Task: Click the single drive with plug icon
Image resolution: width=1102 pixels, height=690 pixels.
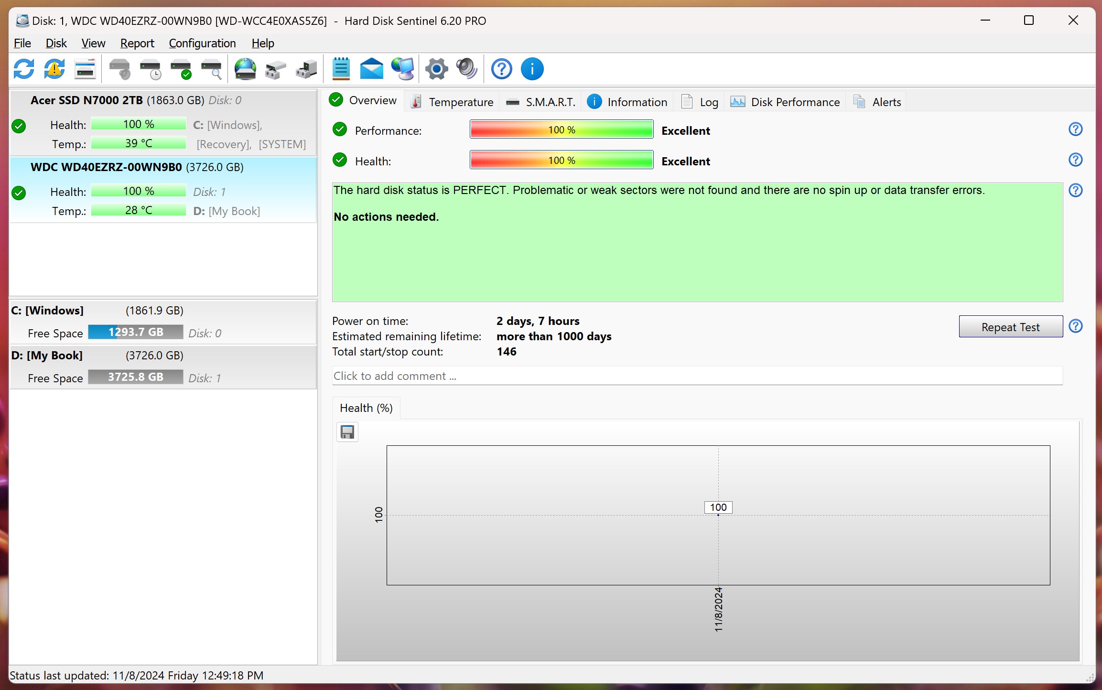Action: [x=276, y=69]
